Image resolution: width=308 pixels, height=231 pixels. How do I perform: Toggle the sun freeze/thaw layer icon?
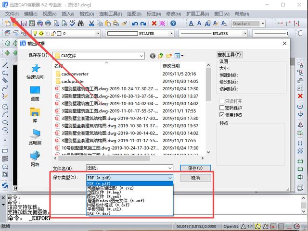(41, 33)
